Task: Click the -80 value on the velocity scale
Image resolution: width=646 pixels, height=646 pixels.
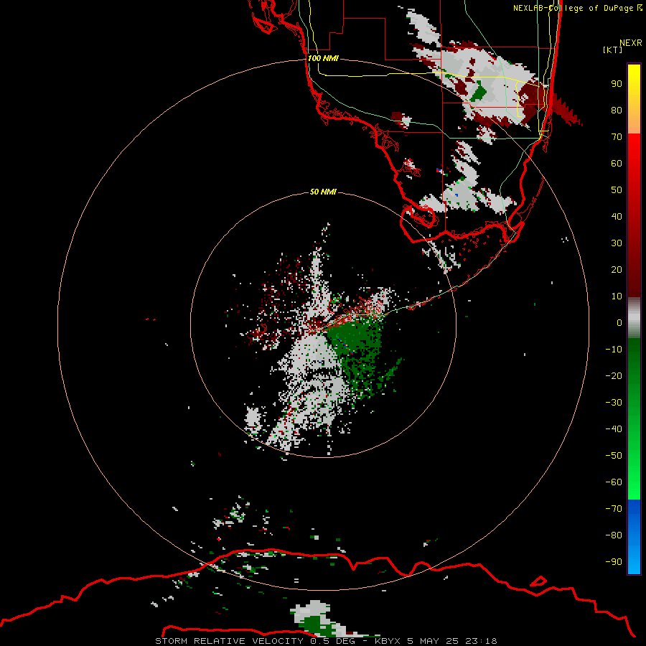Action: pyautogui.click(x=614, y=535)
